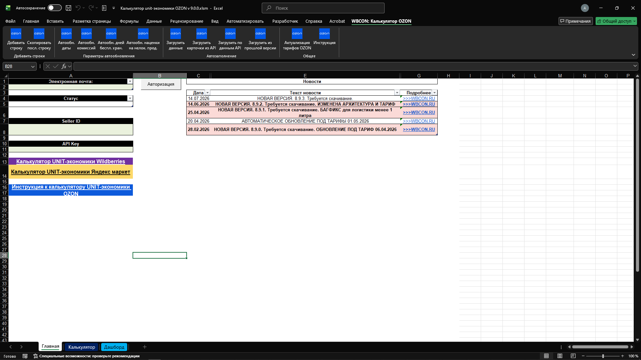This screenshot has width=641, height=360.
Task: Open the 'Статус' filter dropdown
Action: pos(130,98)
